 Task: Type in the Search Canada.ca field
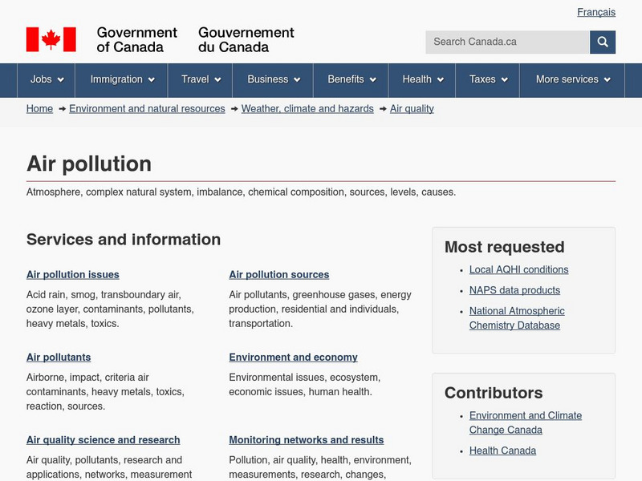[507, 42]
